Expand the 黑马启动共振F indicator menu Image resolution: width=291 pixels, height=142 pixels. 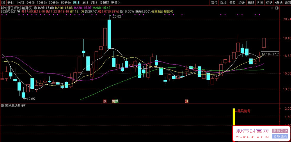[2, 106]
